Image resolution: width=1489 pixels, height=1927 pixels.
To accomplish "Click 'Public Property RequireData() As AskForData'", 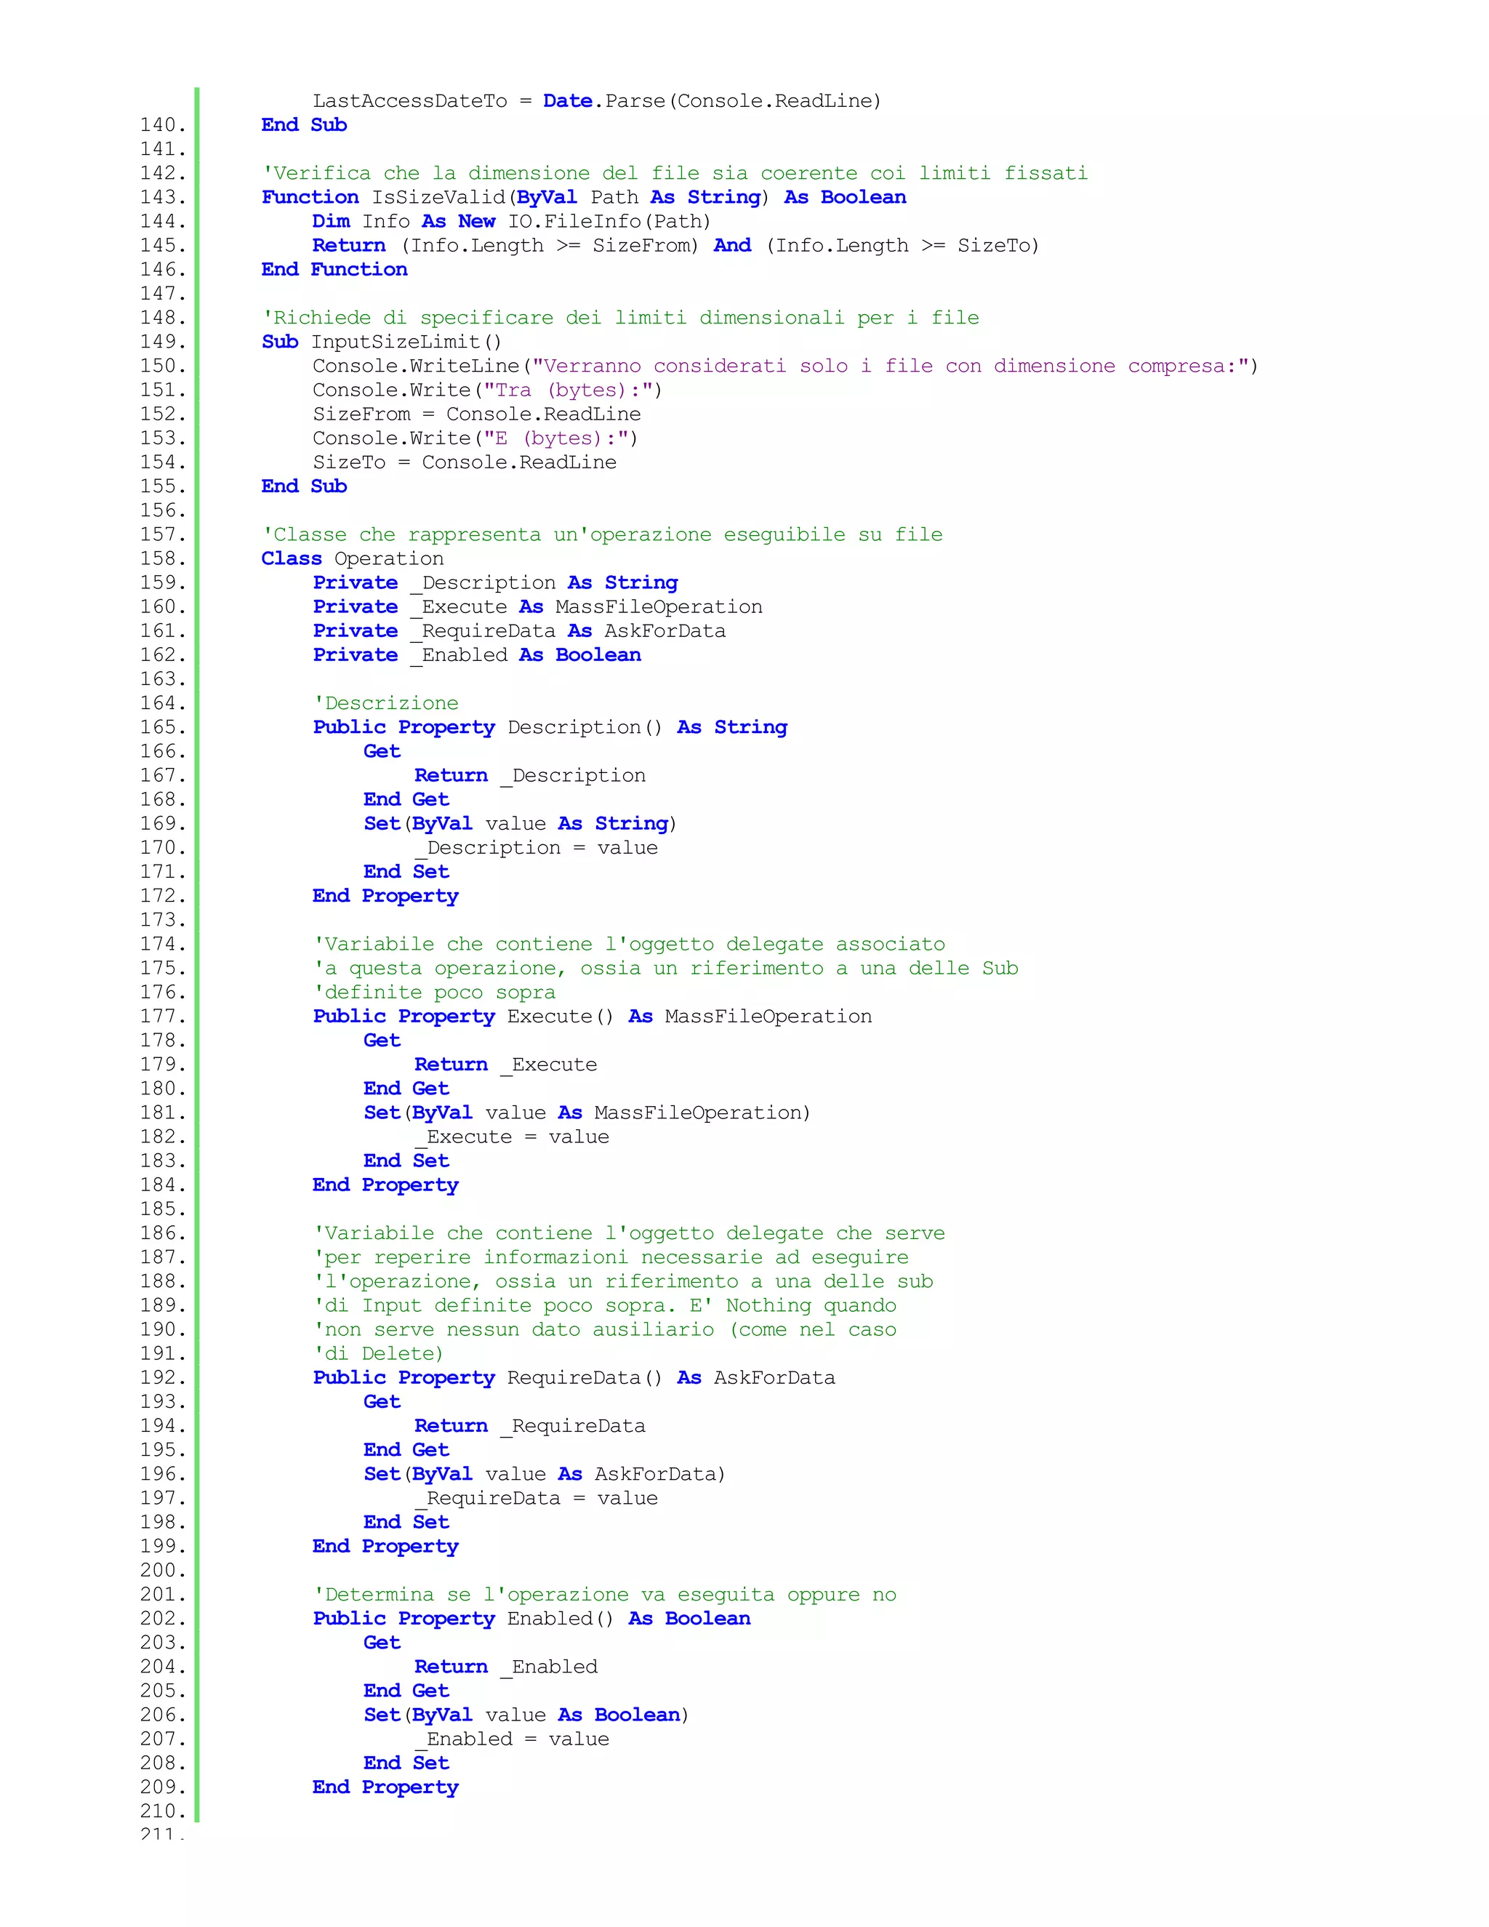I will tap(574, 1378).
